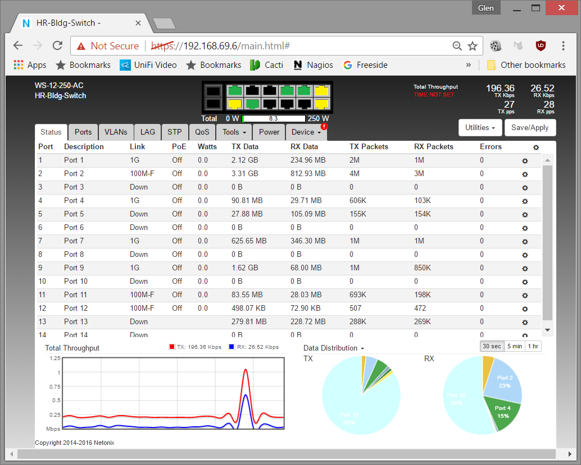Viewport: 581px width, 465px height.
Task: Click the zoom magnifier icon in address bar
Action: point(457,46)
